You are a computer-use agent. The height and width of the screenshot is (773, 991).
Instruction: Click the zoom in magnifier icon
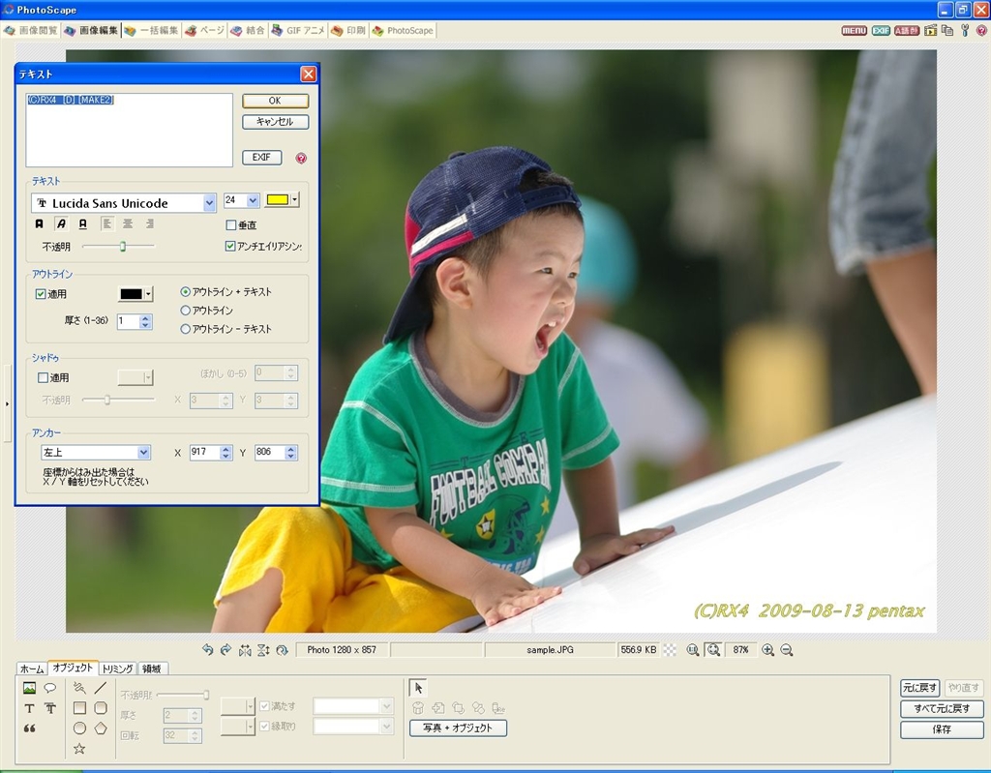tap(767, 650)
